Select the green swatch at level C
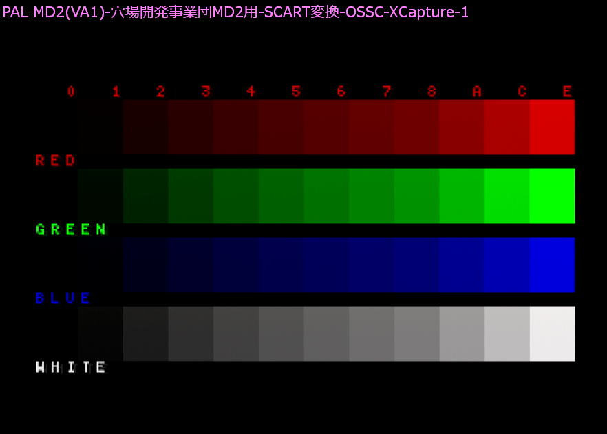 (x=507, y=196)
